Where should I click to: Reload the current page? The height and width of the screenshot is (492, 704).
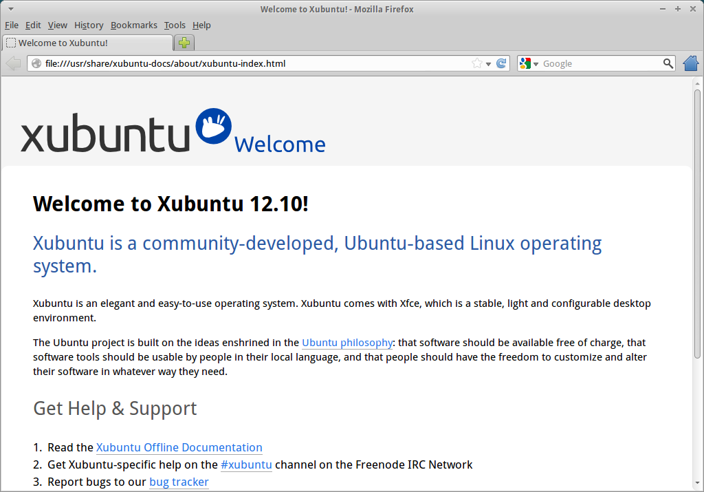click(x=501, y=63)
